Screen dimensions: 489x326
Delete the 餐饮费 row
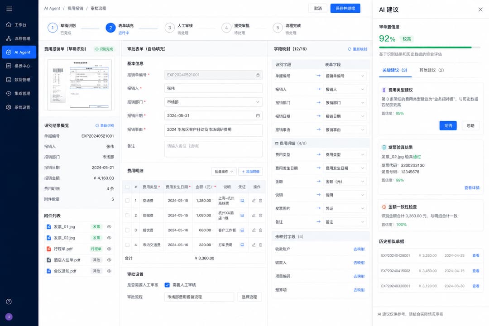pyautogui.click(x=261, y=230)
